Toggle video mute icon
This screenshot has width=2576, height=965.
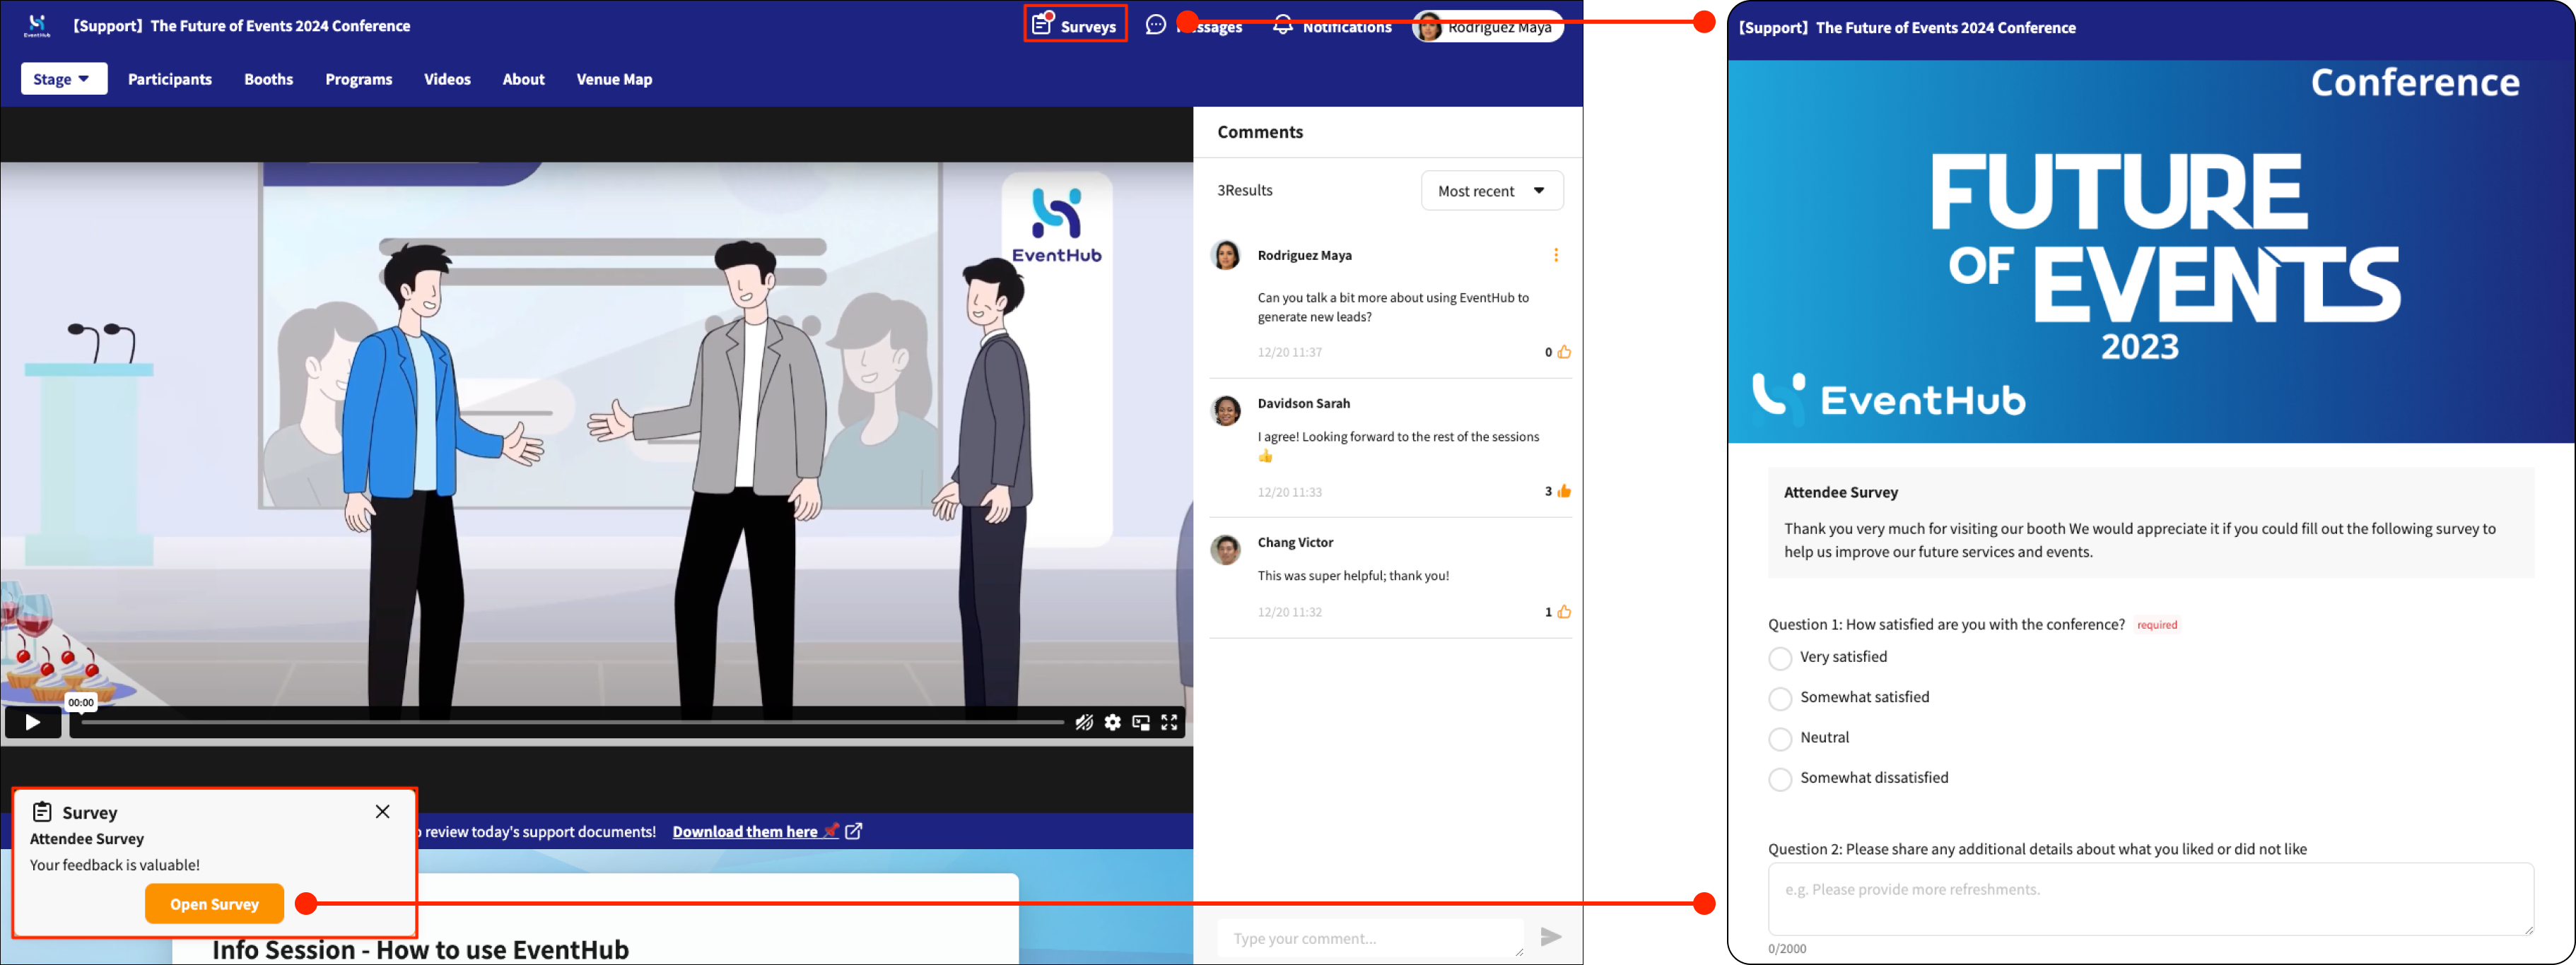tap(1084, 722)
